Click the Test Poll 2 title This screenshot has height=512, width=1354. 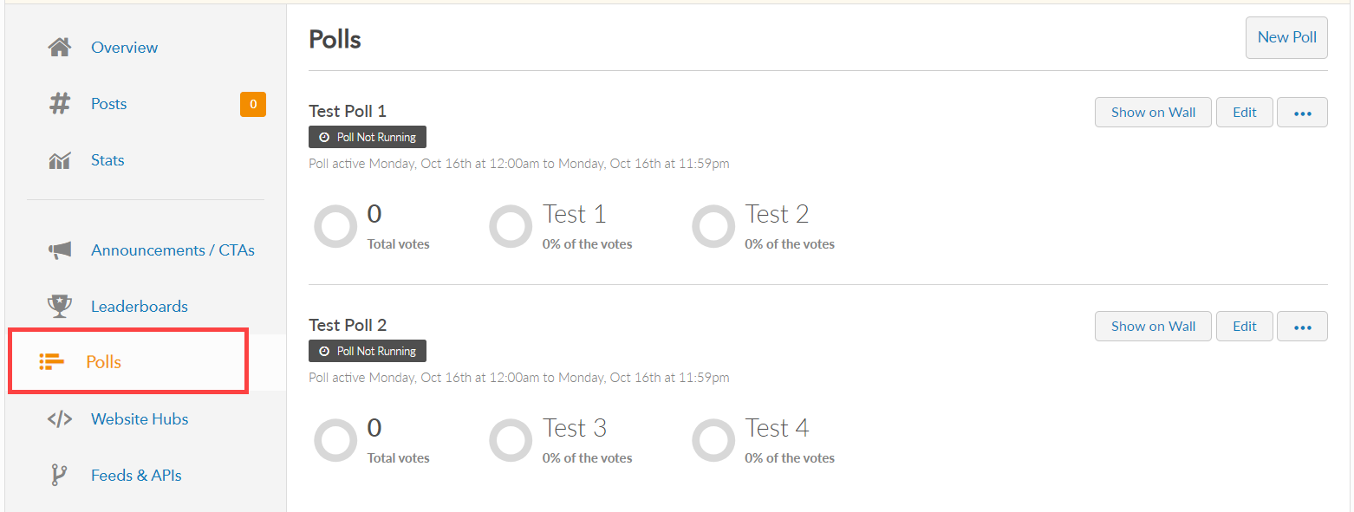pyautogui.click(x=348, y=325)
